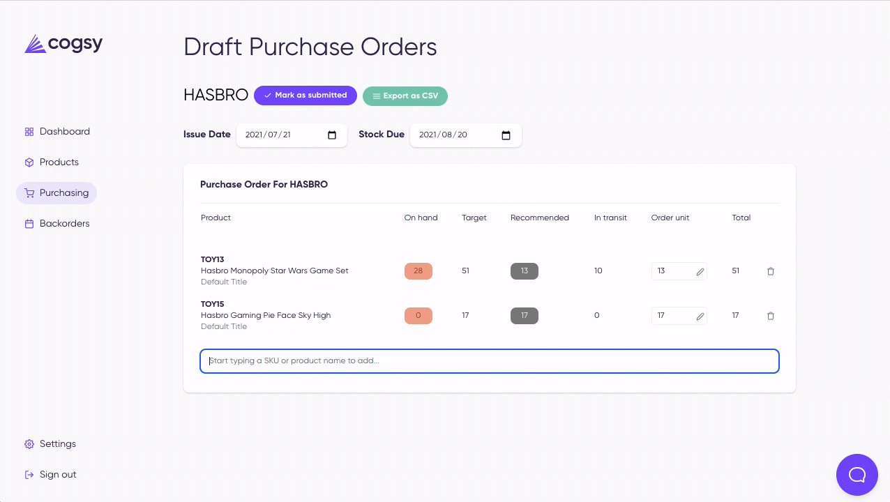Screen dimensions: 890x502
Task: Delete the TOY15 row with trash icon
Action: [x=771, y=316]
